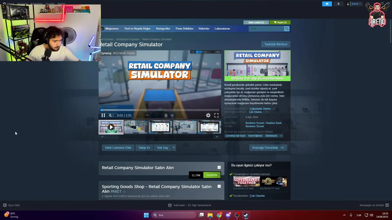
Task: Open Google Chrome from the taskbar
Action: (x=219, y=215)
